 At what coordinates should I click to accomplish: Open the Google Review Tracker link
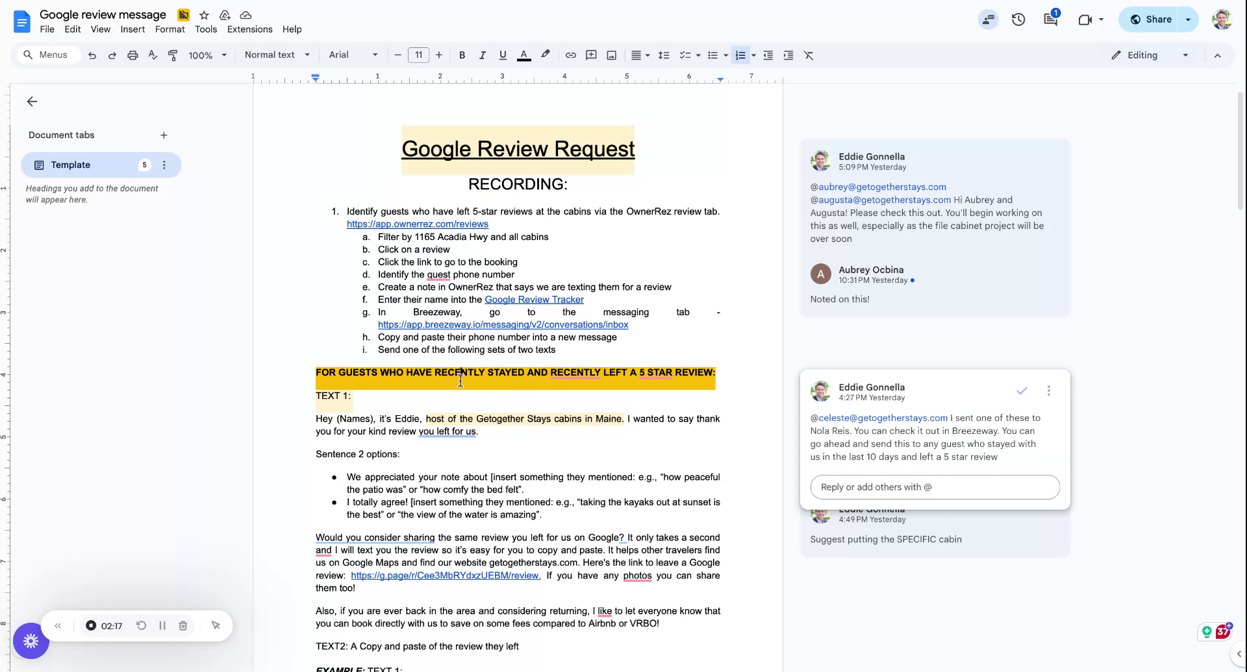point(534,300)
